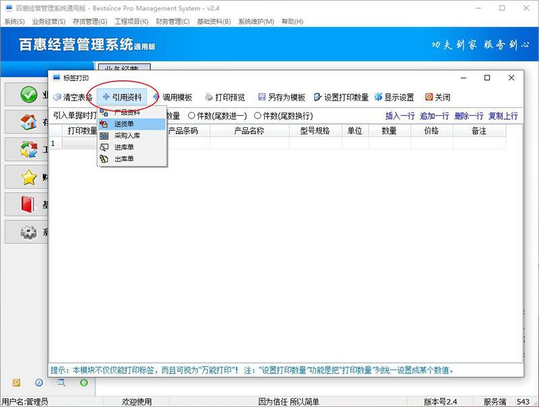Choose 送货单 from the dropdown menu
Viewport: 539px width, 407px height.
pyautogui.click(x=132, y=124)
